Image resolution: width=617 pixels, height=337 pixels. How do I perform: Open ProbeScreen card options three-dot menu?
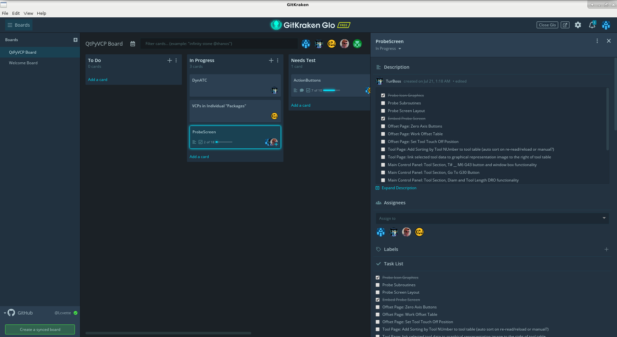pyautogui.click(x=597, y=41)
